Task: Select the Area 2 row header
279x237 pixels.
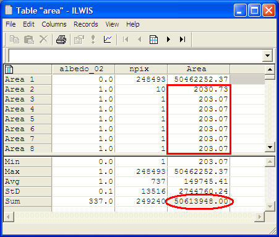Action: 28,89
